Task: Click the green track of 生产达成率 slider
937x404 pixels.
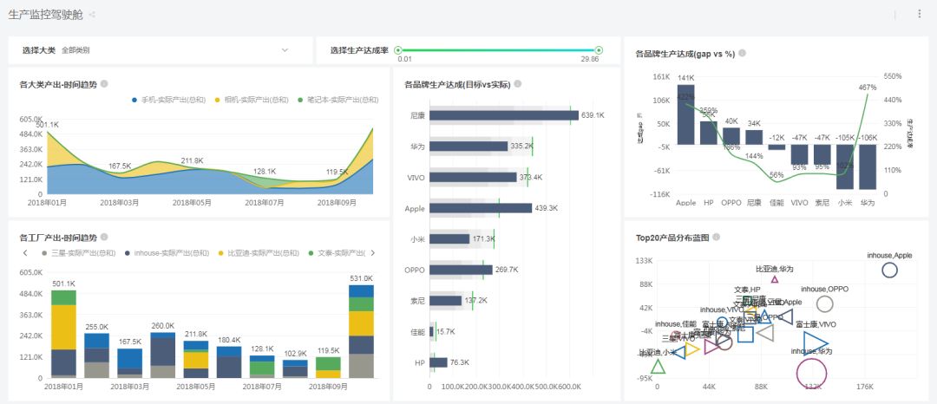Action: coord(498,50)
